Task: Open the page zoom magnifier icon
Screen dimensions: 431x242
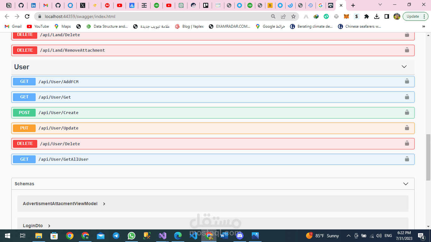Action: (x=273, y=16)
